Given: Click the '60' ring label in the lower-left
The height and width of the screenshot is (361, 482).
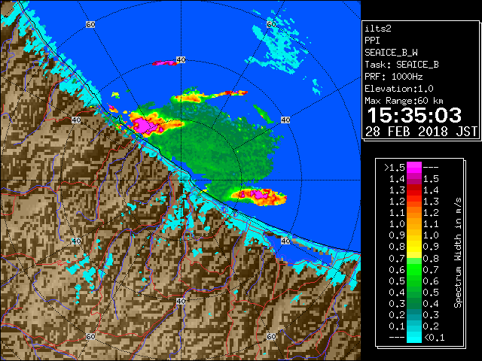Looking at the screenshot, I should click(x=90, y=336).
